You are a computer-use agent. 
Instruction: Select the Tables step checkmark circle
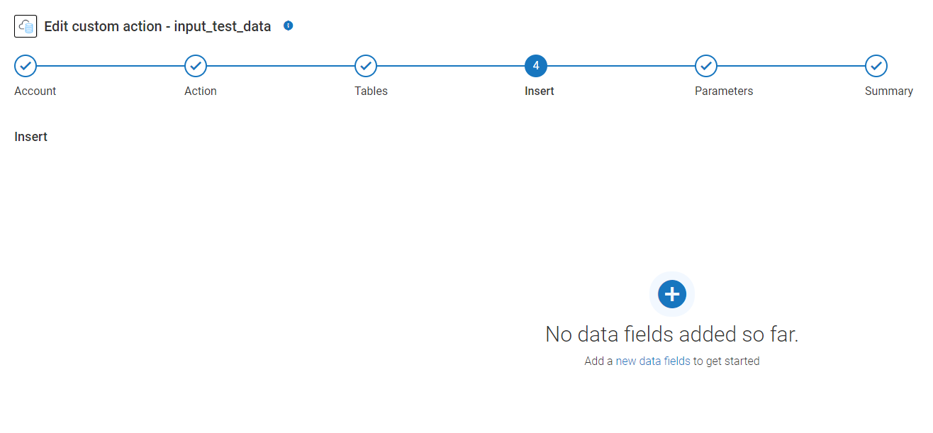366,66
